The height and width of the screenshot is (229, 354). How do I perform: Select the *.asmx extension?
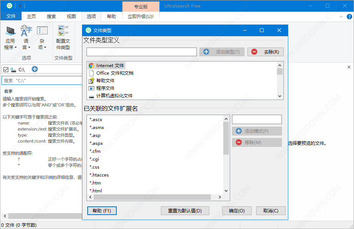click(x=97, y=128)
